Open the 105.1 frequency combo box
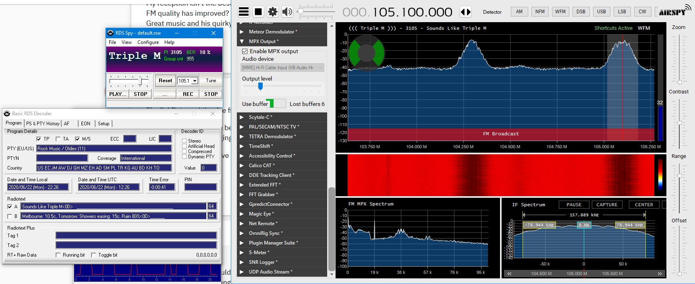Screen dimensions: 695x284 click(x=195, y=81)
